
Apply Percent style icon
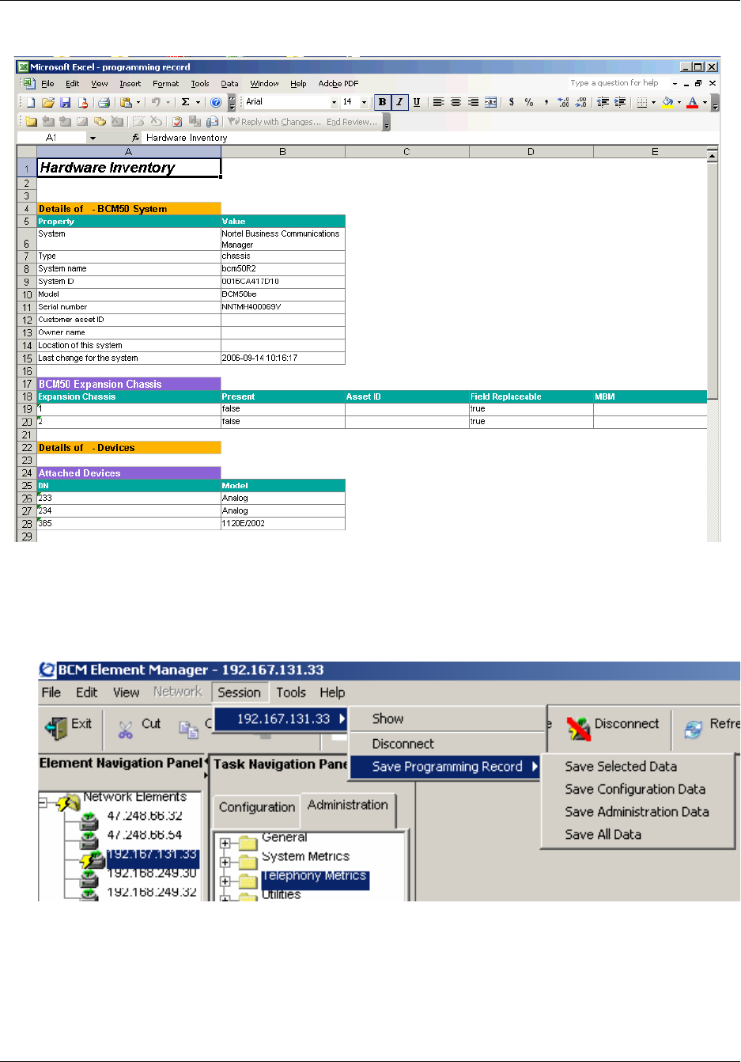click(x=529, y=102)
